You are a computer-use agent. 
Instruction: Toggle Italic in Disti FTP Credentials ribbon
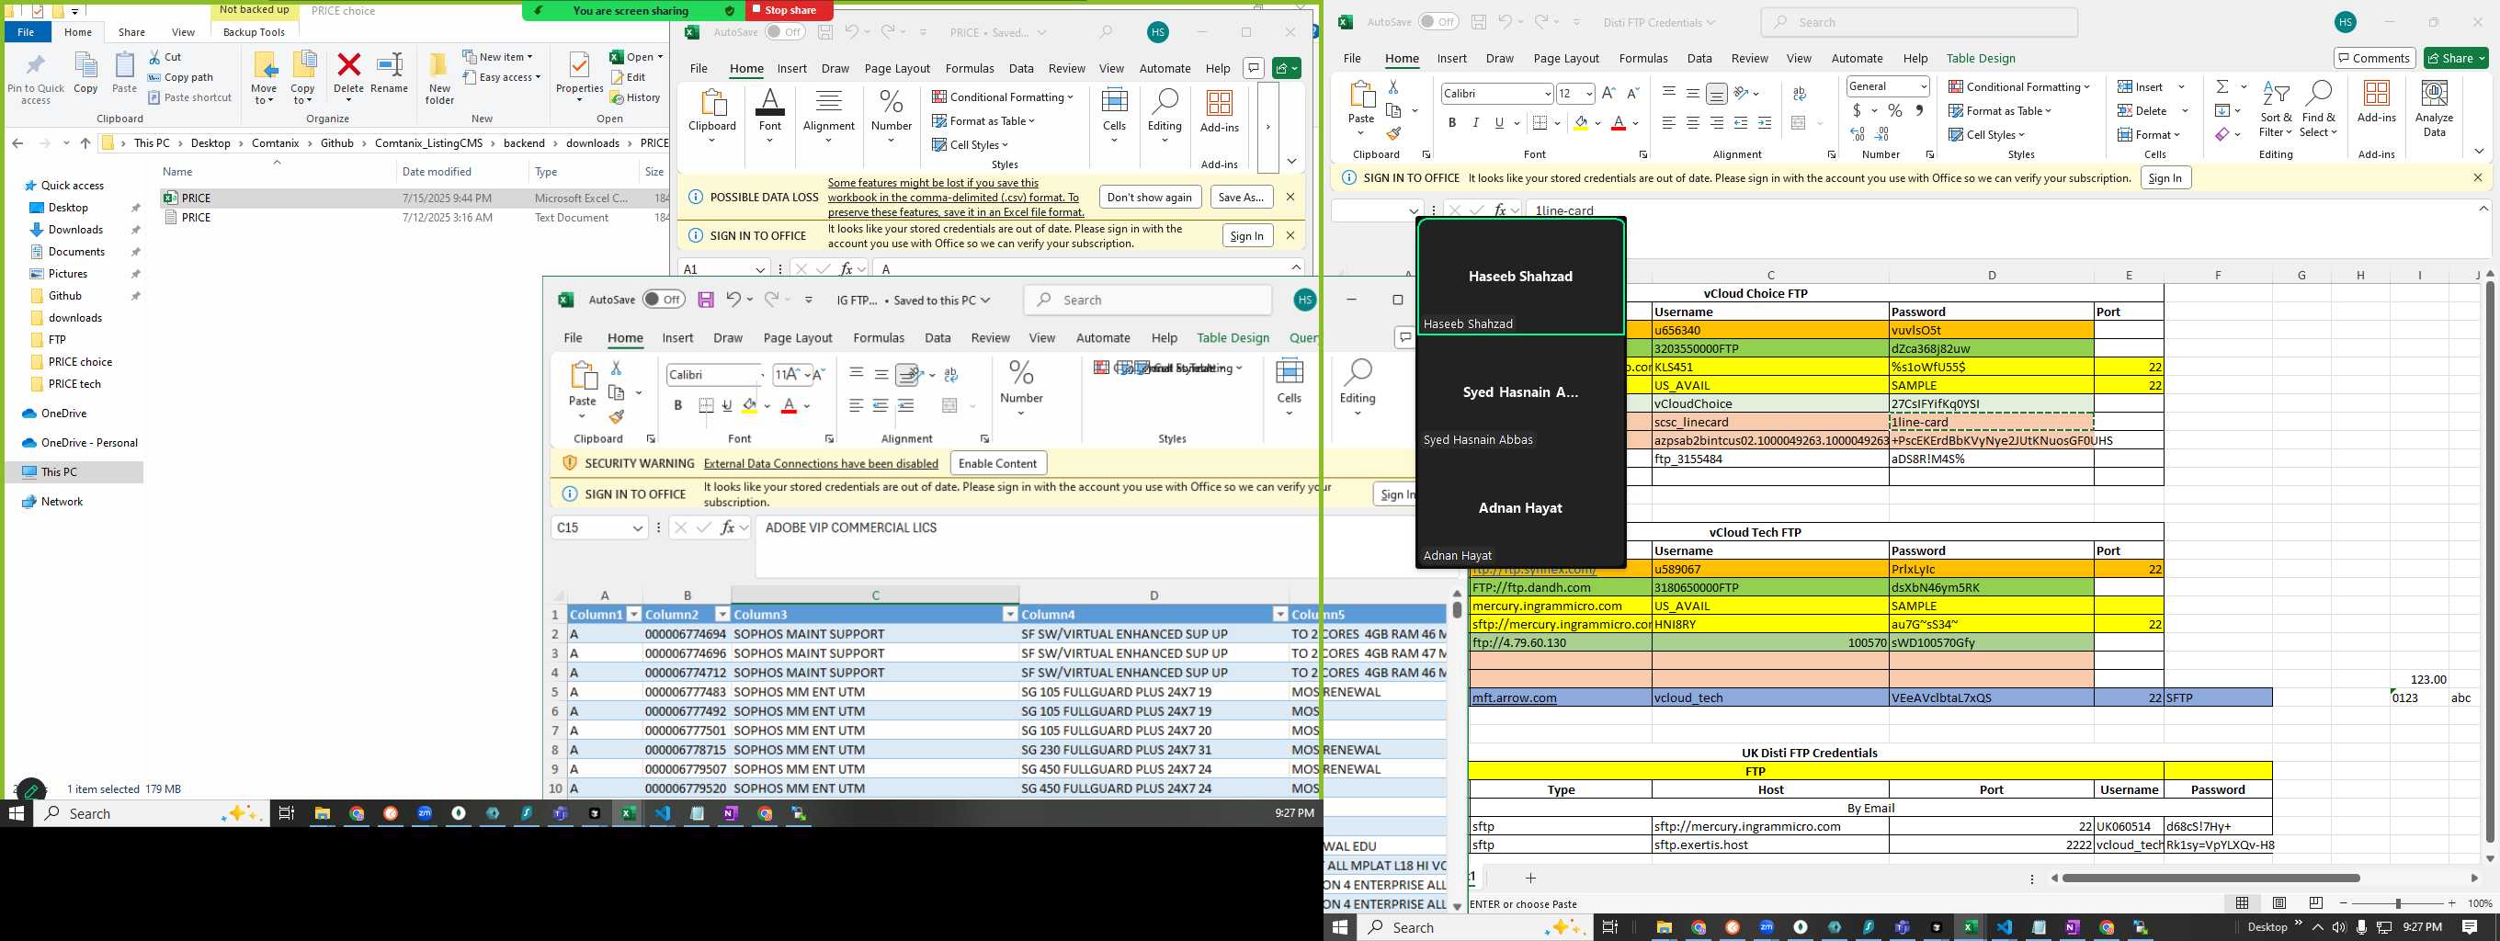pos(1475,123)
